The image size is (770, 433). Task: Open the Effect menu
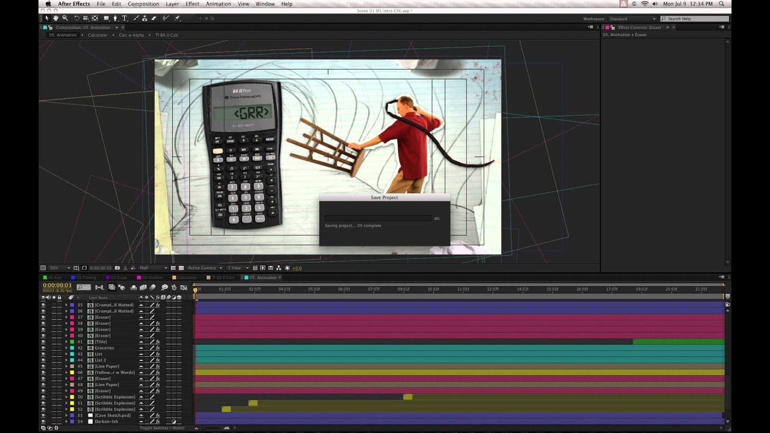point(192,4)
